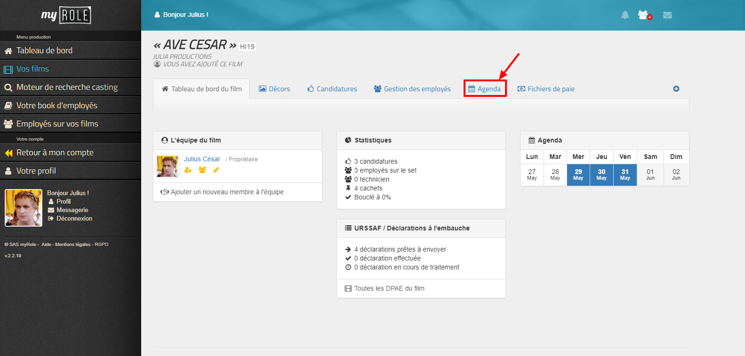Switch to the Fichiers de paie tab
The height and width of the screenshot is (356, 745).
pyautogui.click(x=546, y=89)
